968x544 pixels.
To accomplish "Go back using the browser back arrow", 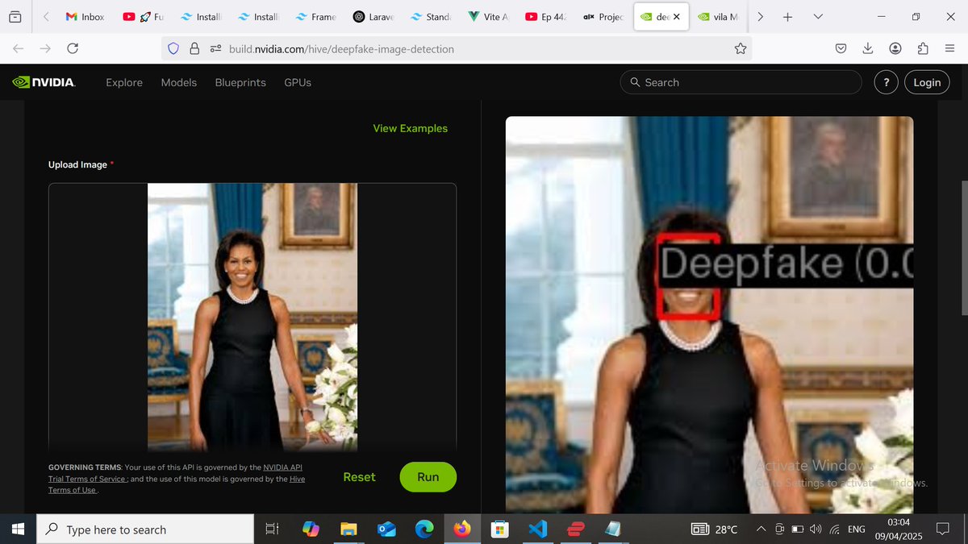I will point(19,49).
